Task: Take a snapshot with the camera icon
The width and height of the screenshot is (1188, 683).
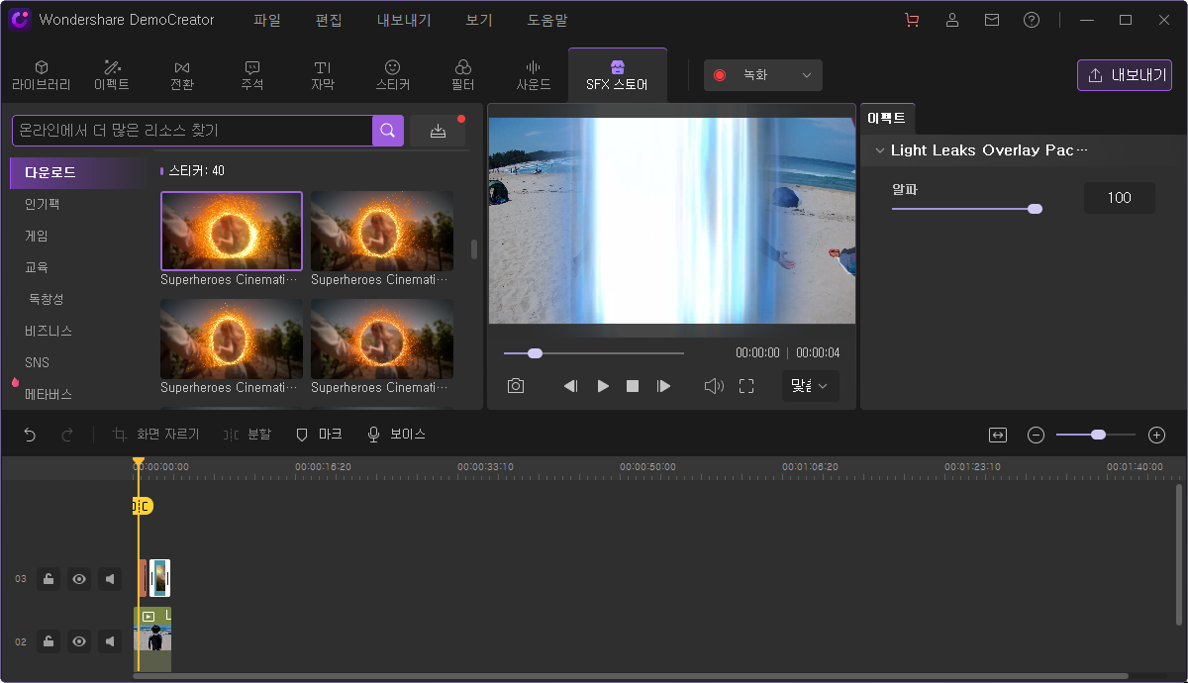Action: coord(515,386)
